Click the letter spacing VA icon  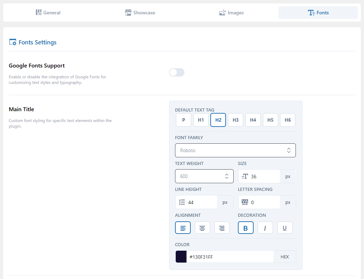245,202
